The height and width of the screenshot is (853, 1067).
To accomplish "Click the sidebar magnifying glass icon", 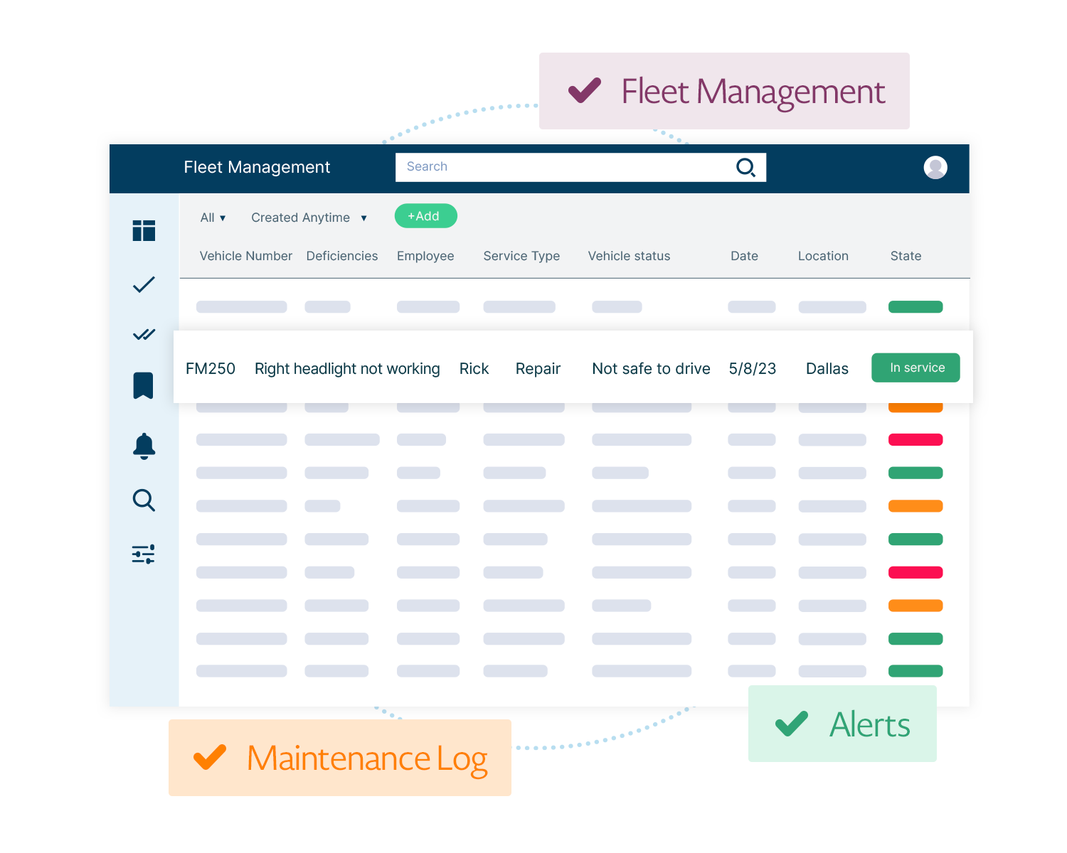I will 144,500.
